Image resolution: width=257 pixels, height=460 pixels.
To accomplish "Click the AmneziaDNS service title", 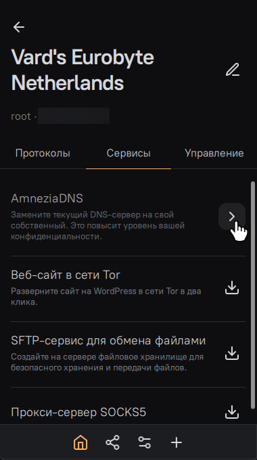I will click(47, 198).
